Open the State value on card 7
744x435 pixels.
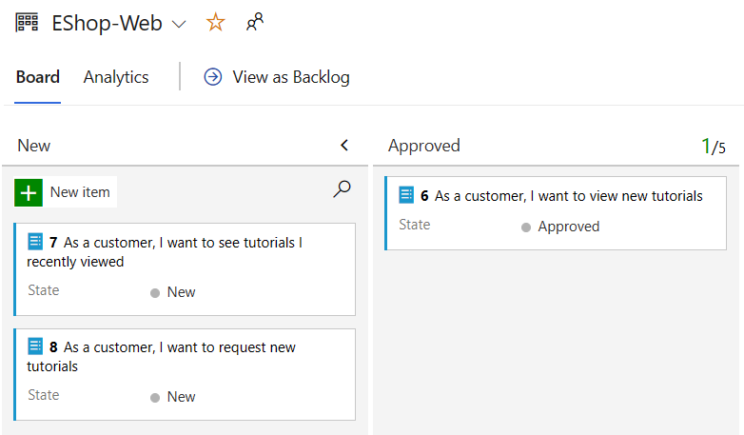pos(180,292)
